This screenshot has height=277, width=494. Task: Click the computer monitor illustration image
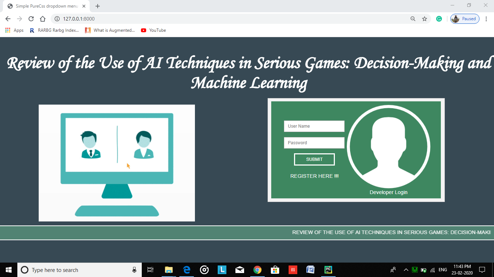117,163
